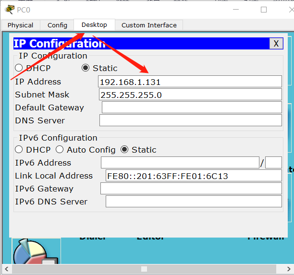Click the horizontal scrollbar right arrow
The image size is (294, 275).
tap(289, 269)
